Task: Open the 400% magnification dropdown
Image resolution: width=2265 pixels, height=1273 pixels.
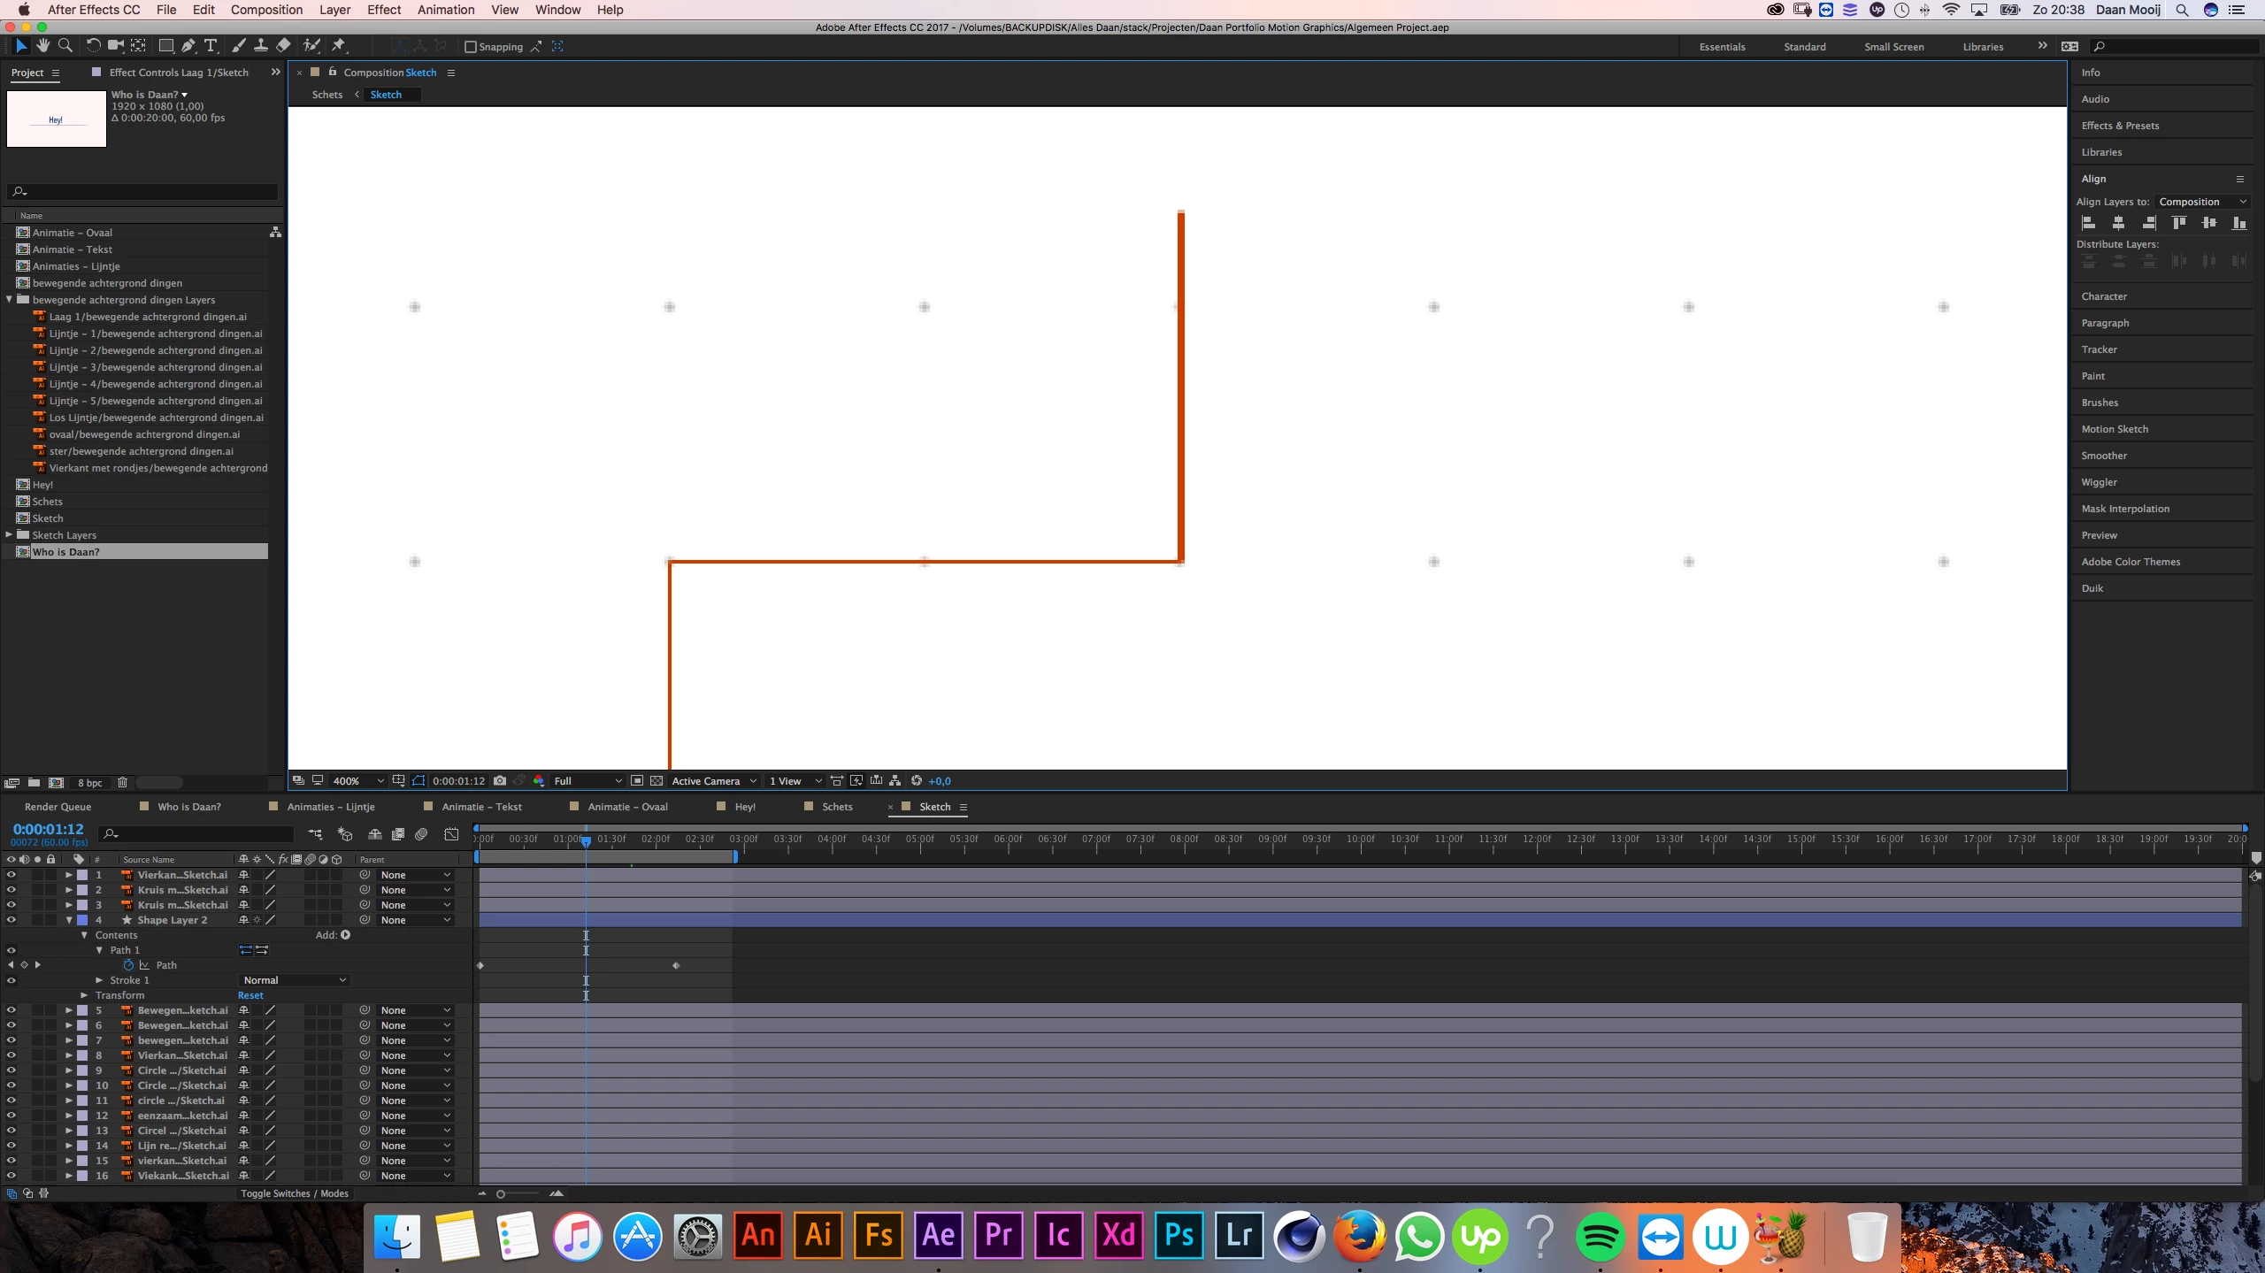Action: (357, 780)
